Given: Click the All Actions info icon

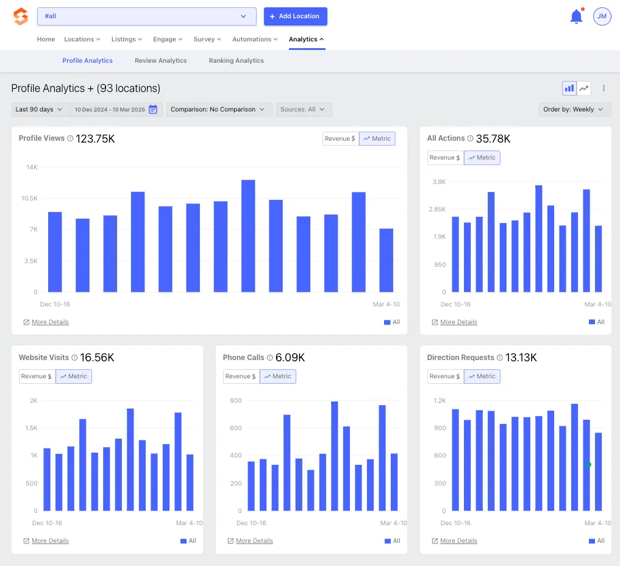Looking at the screenshot, I should (470, 138).
